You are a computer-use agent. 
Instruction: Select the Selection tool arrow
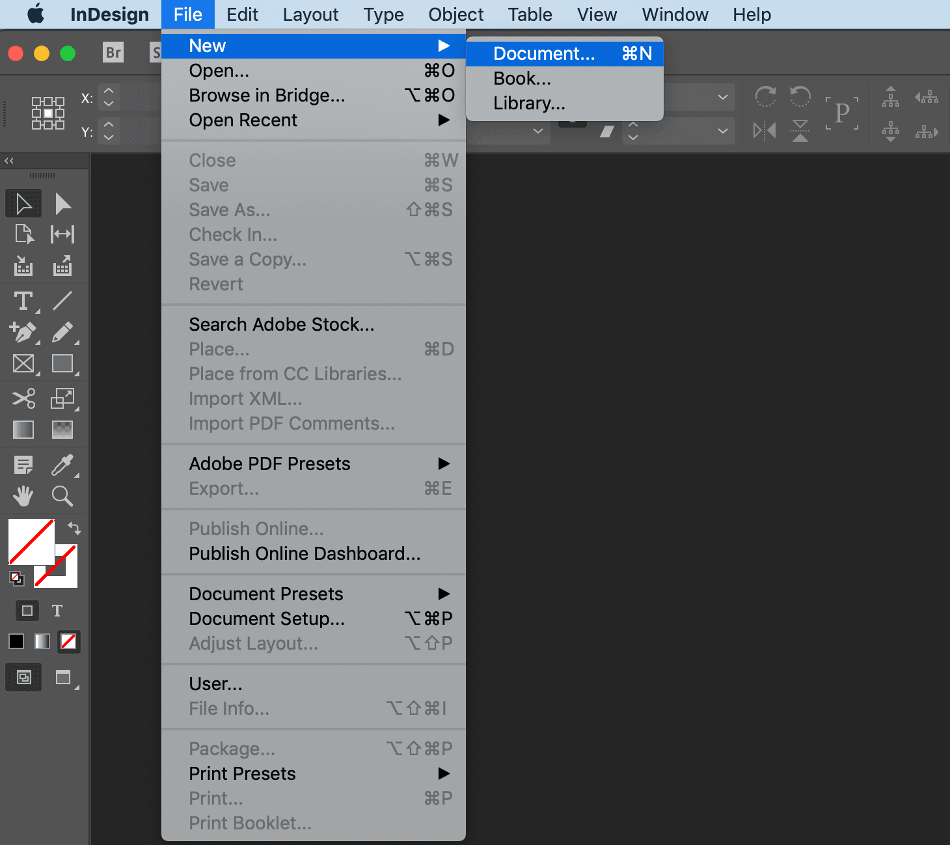[x=23, y=203]
